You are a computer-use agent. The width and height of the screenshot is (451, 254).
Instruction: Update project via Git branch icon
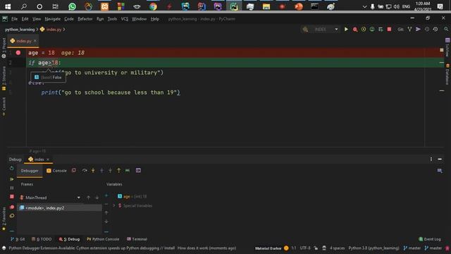[x=409, y=30]
